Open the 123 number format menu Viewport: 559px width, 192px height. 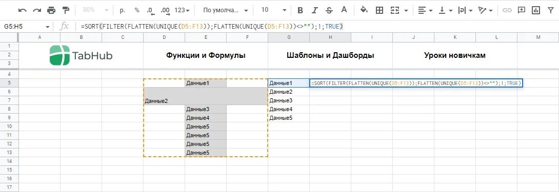pyautogui.click(x=182, y=10)
